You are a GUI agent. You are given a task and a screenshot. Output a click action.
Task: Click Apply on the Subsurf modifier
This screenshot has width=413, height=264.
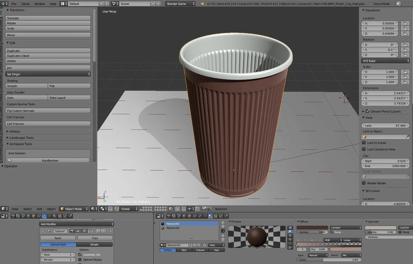(x=58, y=238)
